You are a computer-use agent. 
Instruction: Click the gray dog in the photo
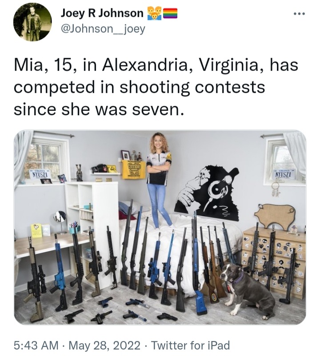coord(246,290)
